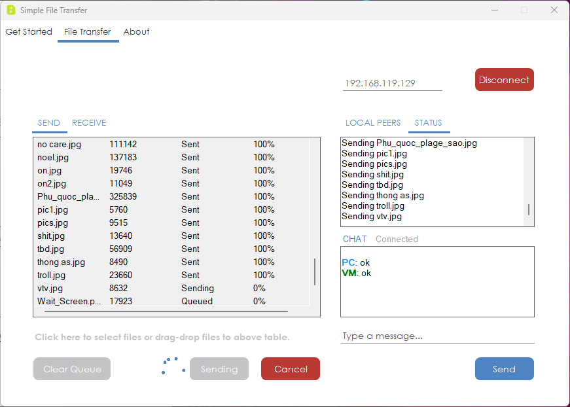
Task: Open the Get Started tab
Action: [29, 31]
